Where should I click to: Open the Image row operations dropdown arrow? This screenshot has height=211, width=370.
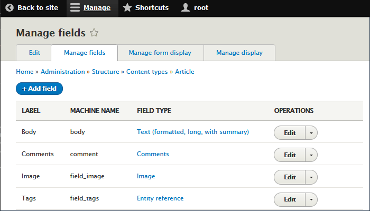coord(311,177)
